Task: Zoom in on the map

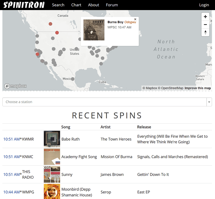Action: (205, 16)
